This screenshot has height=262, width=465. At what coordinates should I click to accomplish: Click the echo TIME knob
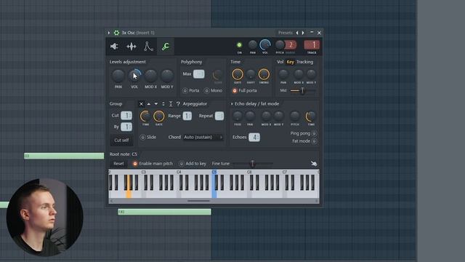(311, 116)
